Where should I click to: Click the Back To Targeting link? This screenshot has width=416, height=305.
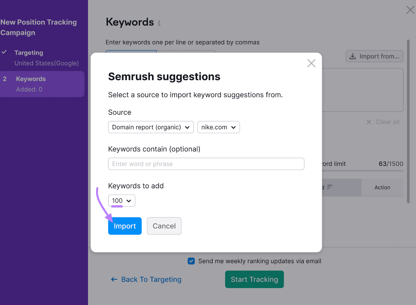[151, 279]
